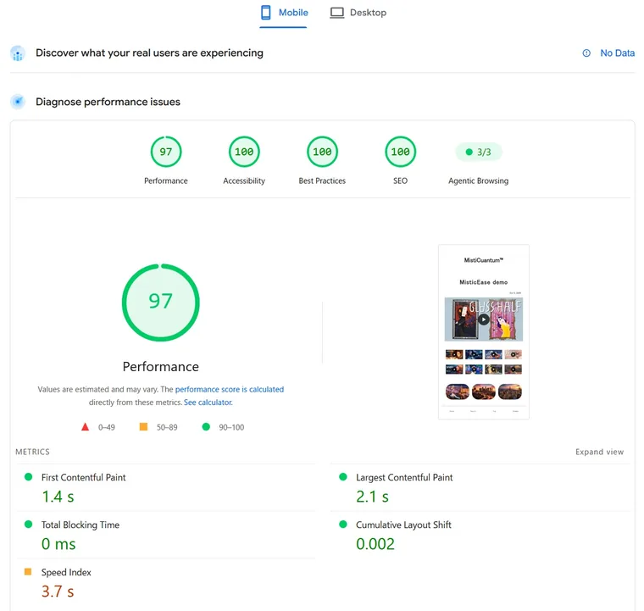Select the 1.4 s value
Image resolution: width=644 pixels, height=611 pixels.
(58, 497)
